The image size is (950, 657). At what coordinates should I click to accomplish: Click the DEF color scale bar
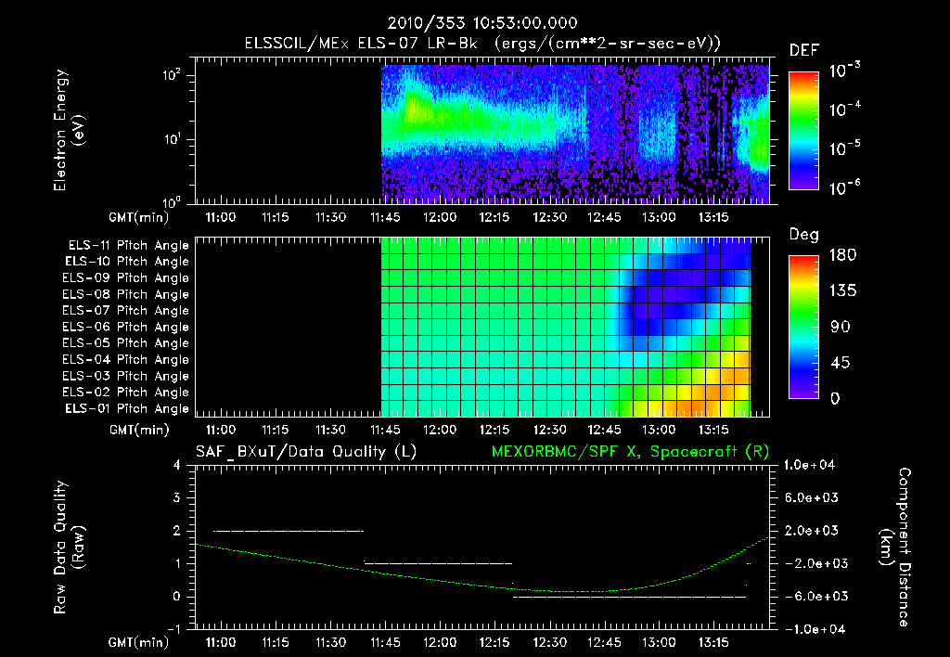click(x=803, y=130)
